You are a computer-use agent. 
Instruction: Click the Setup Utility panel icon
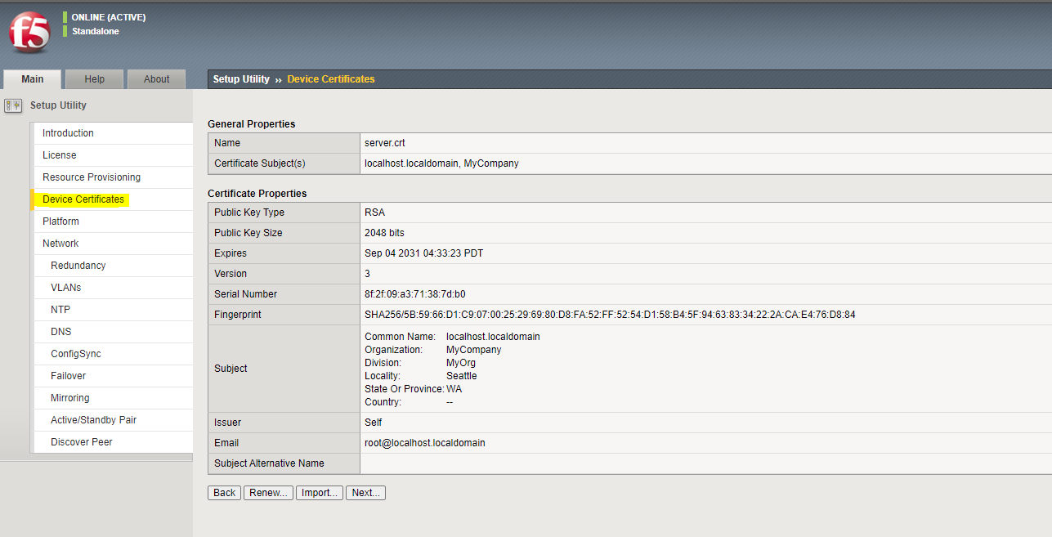pyautogui.click(x=12, y=105)
